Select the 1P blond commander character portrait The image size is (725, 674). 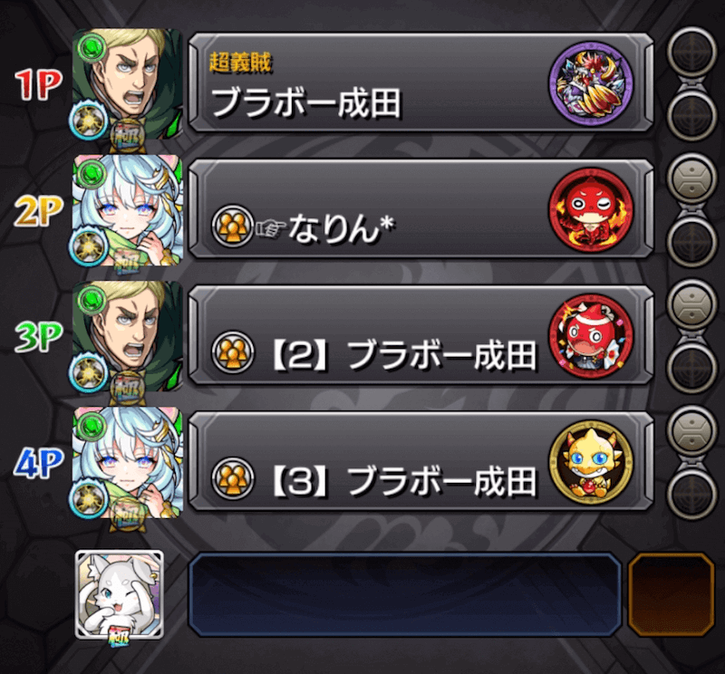click(x=128, y=84)
